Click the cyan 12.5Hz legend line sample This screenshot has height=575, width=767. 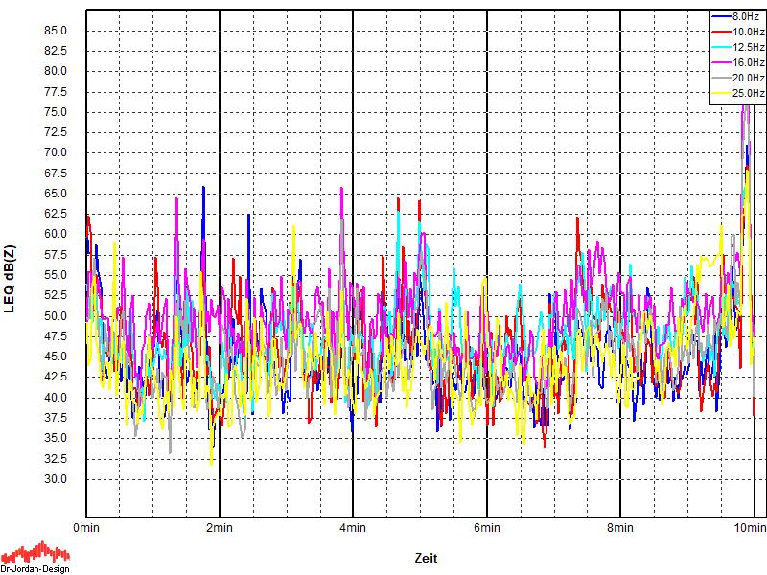click(721, 47)
